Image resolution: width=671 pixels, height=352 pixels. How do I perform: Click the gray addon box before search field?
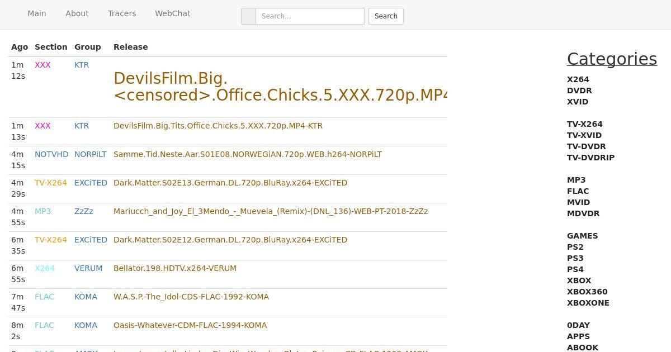248,16
